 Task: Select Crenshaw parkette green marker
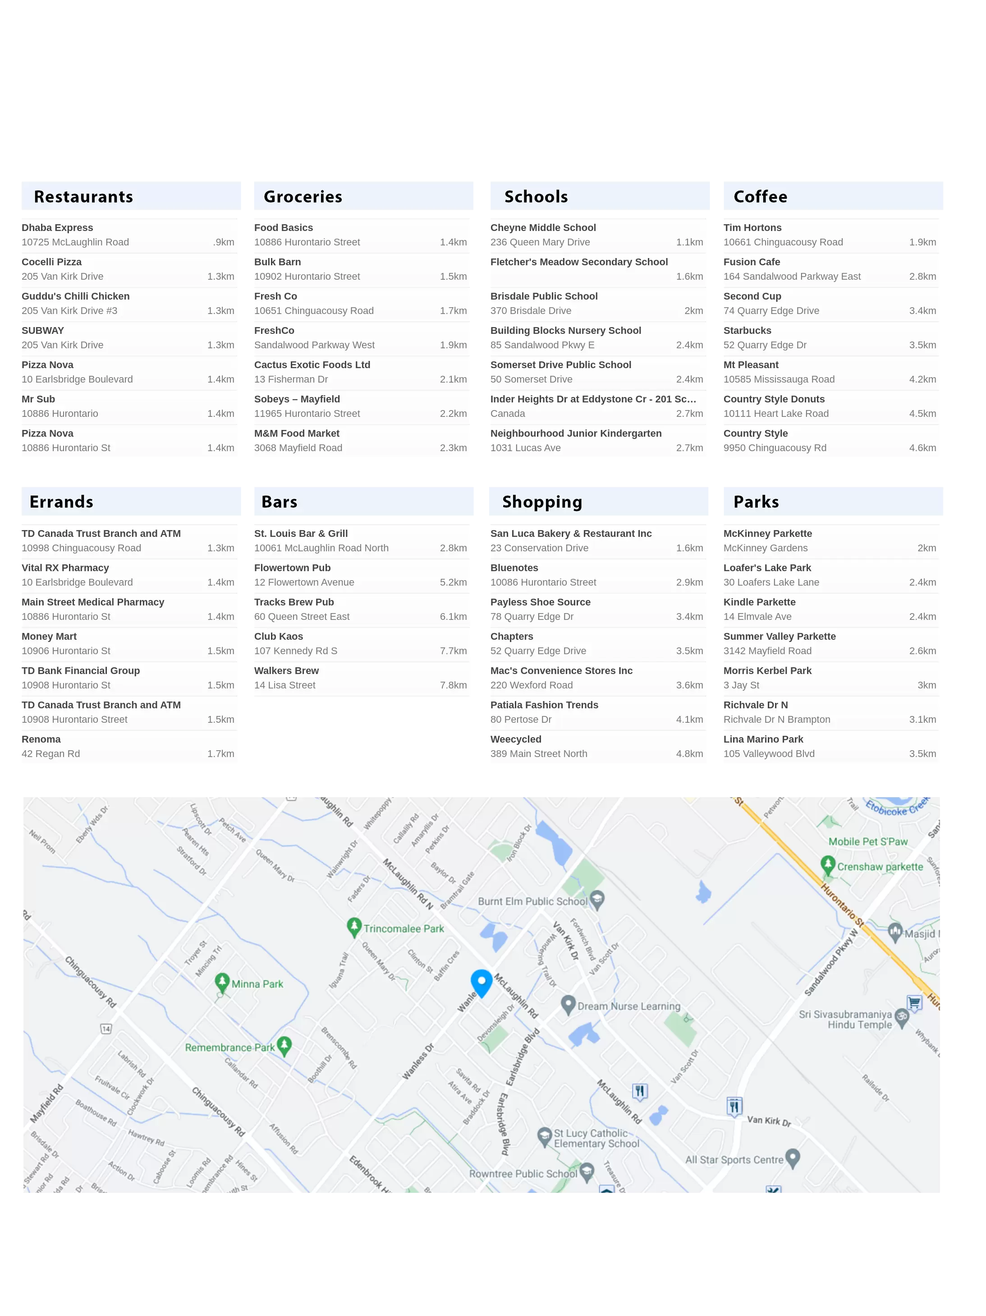[827, 864]
